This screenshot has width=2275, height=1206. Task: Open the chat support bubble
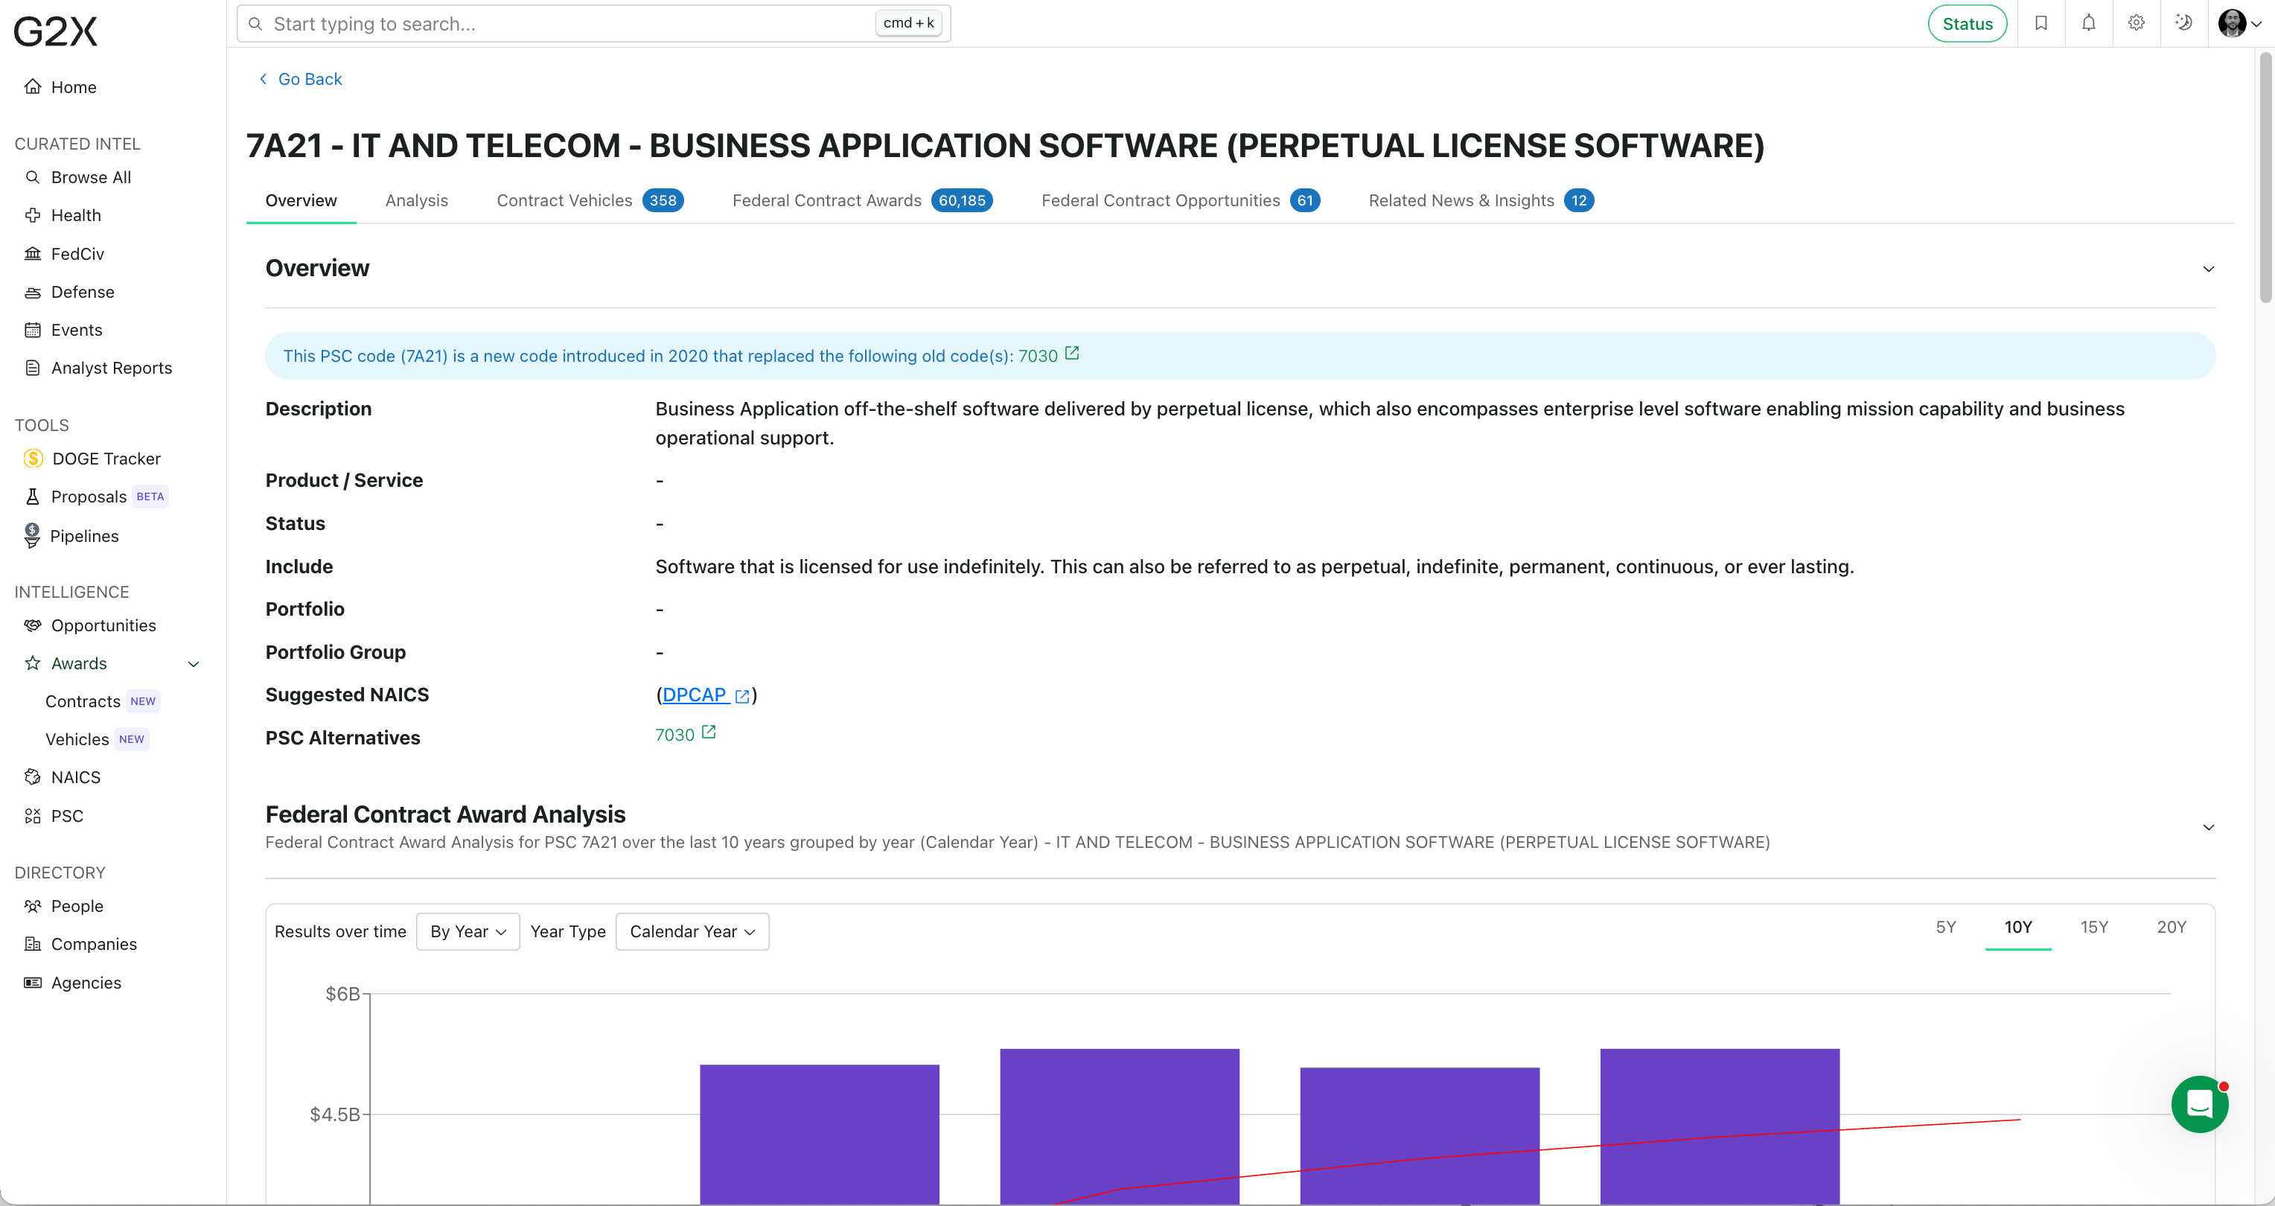coord(2199,1103)
